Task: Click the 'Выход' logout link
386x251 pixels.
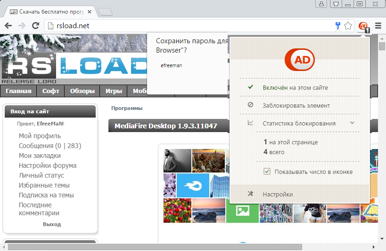Action: pyautogui.click(x=52, y=224)
